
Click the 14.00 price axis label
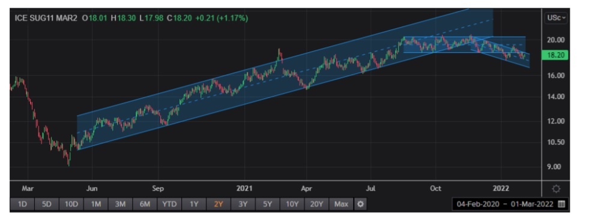(555, 97)
